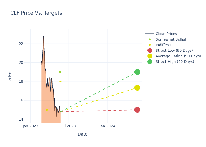Image resolution: width=206 pixels, height=147 pixels.
Task: Click the Indifferent dot at price 18
Action: (60, 81)
